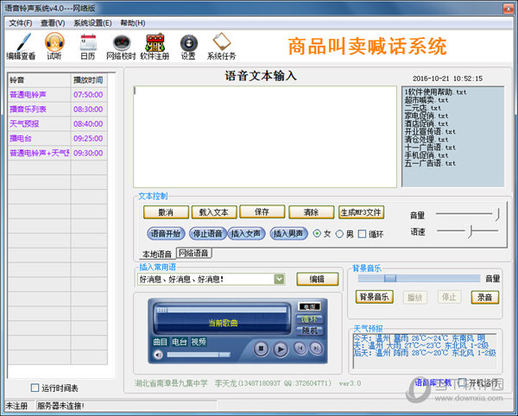Viewport: 518px width, 416px height.
Task: Click the 停止语音 button
Action: (x=208, y=233)
